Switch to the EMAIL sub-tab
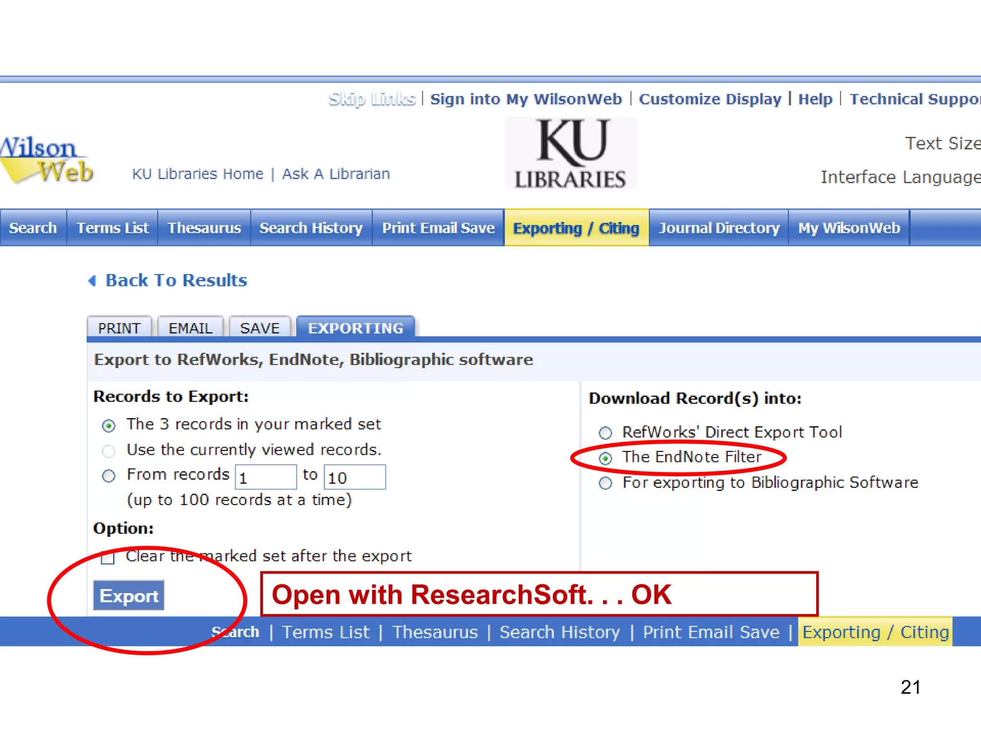 tap(190, 328)
